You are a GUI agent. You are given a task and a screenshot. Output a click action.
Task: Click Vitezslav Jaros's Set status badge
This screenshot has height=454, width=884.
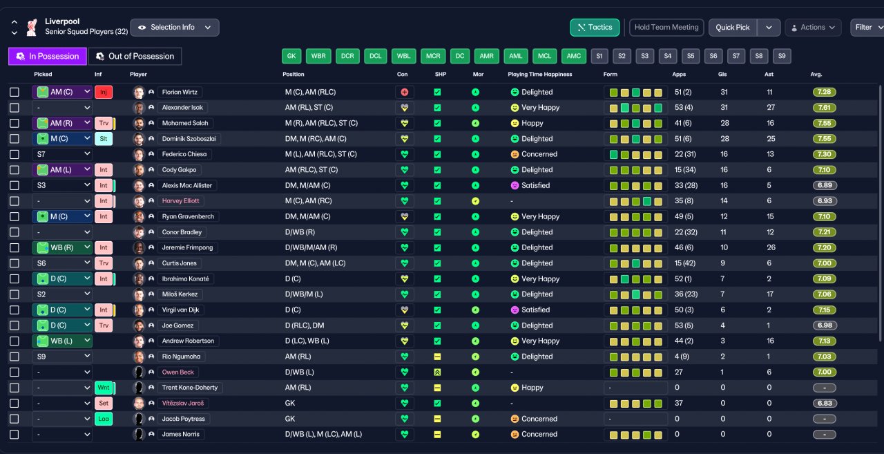click(104, 403)
